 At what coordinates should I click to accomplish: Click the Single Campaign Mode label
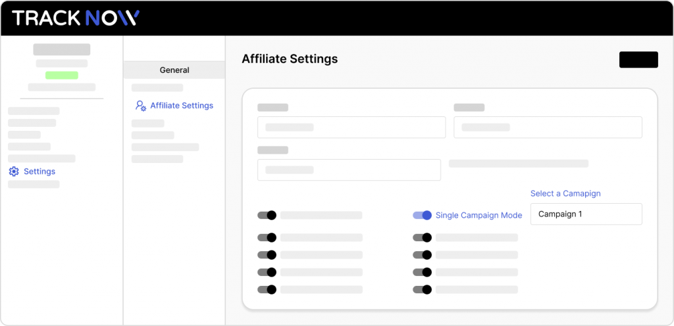479,216
